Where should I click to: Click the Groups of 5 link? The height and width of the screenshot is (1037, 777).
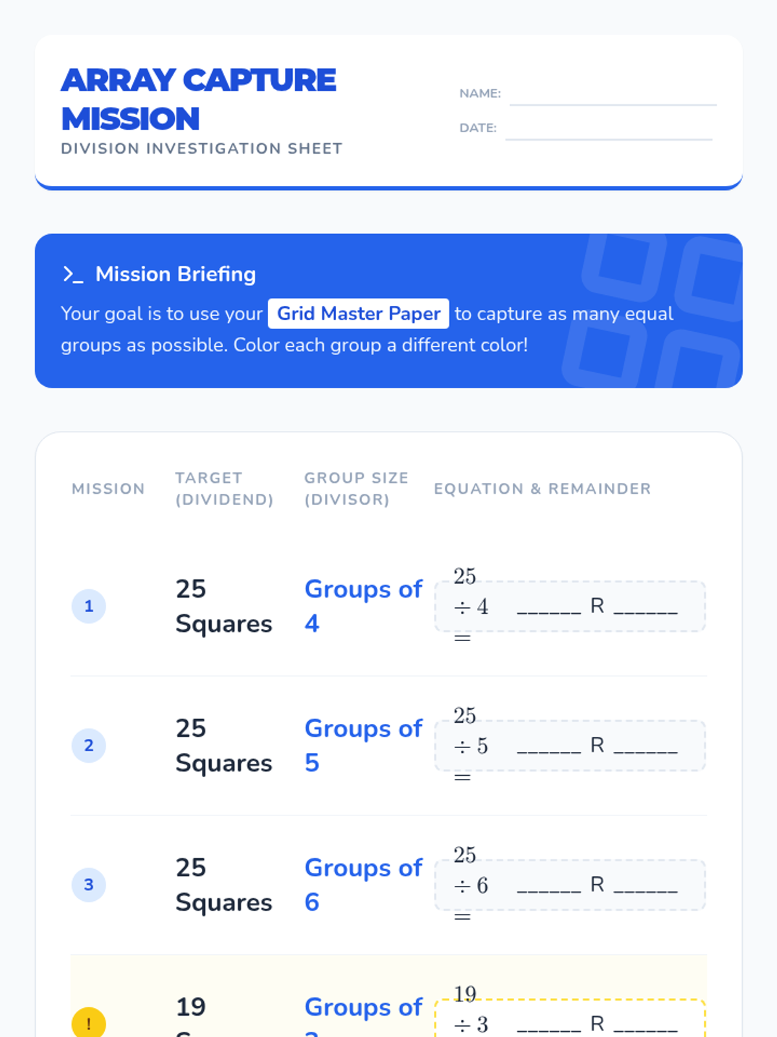tap(363, 745)
